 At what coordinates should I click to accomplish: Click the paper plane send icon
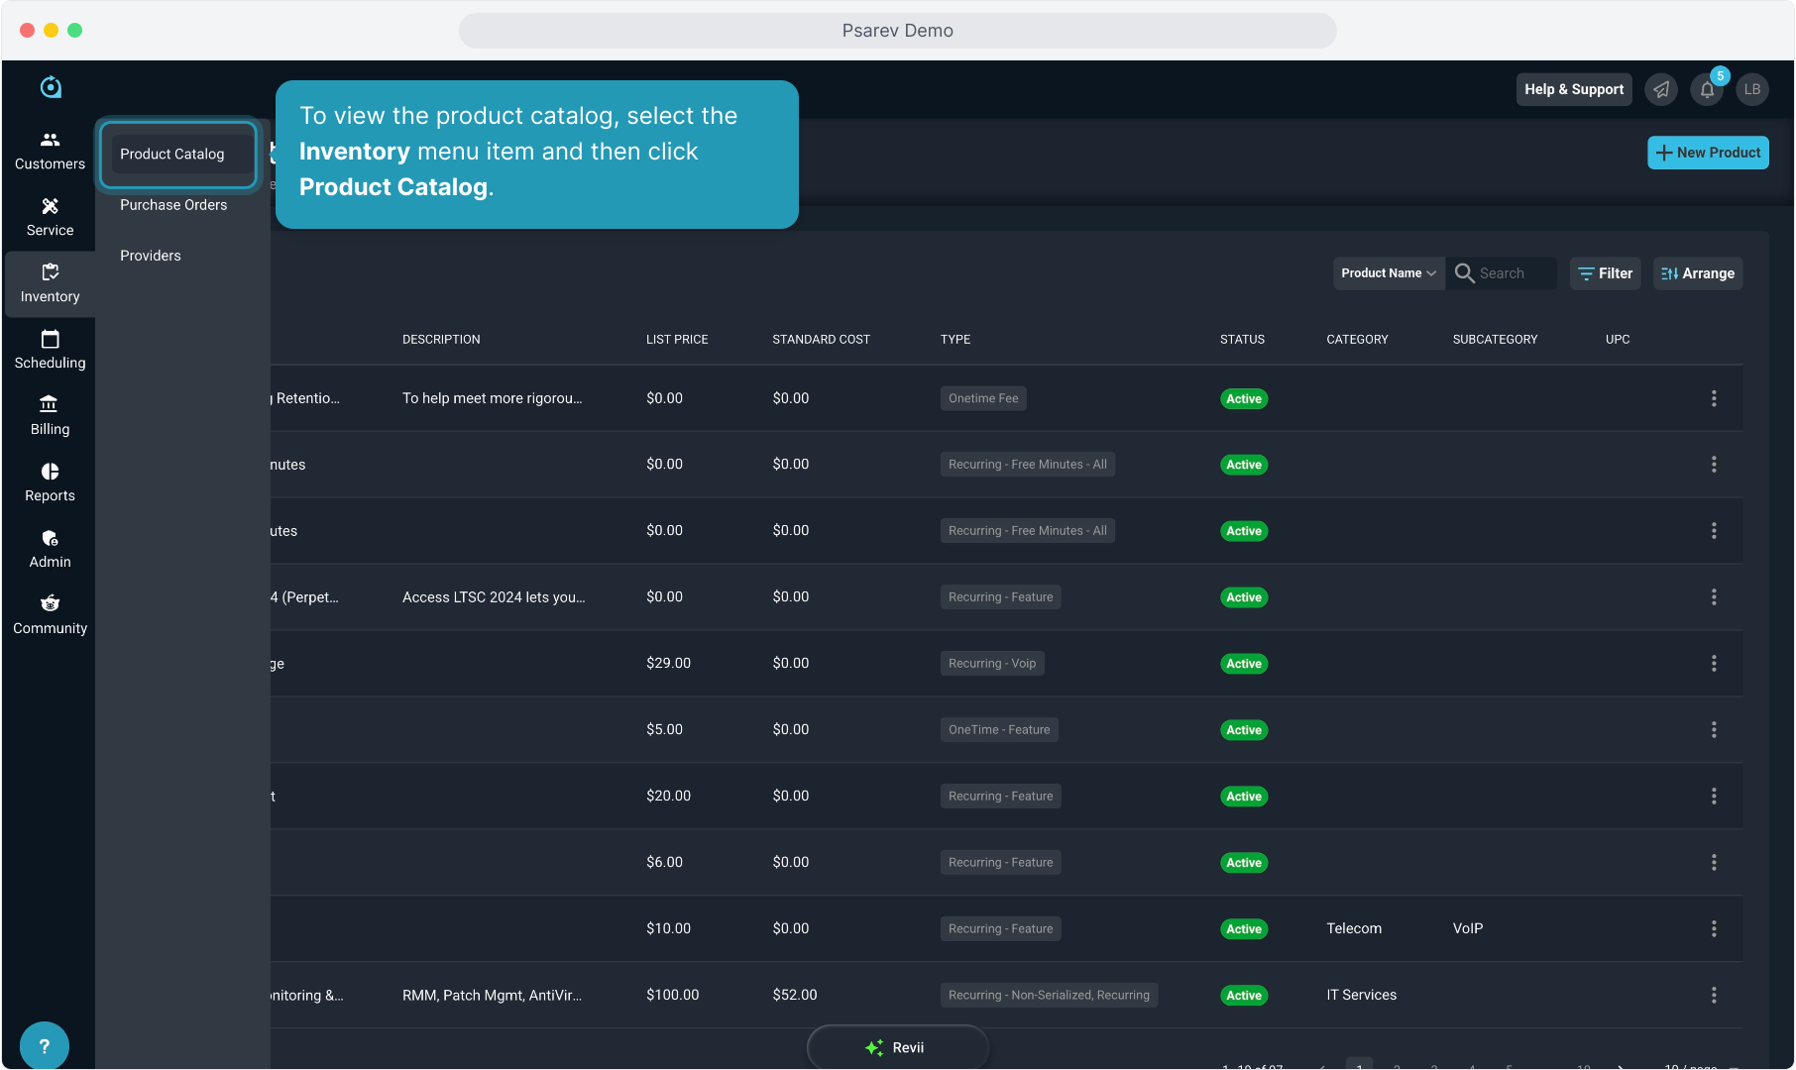1661,89
